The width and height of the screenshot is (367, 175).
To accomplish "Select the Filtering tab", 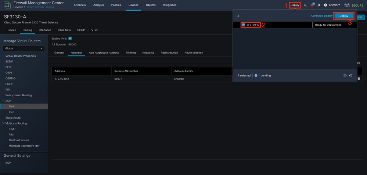I will click(x=131, y=53).
